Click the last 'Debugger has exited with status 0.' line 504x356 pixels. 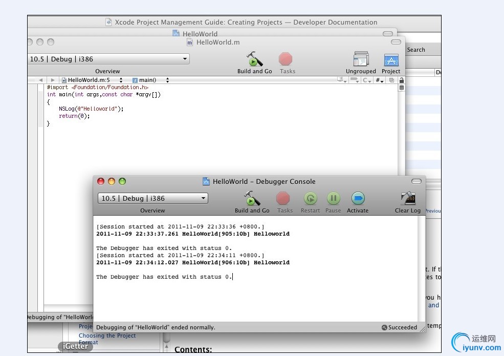click(164, 277)
